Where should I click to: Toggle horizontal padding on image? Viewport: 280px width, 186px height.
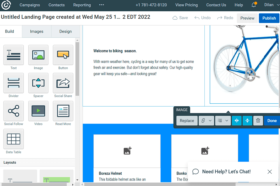click(x=237, y=121)
